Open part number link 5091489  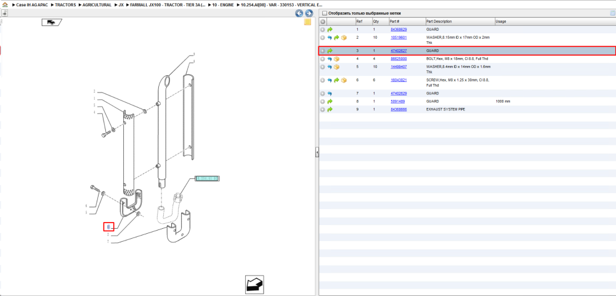[397, 101]
